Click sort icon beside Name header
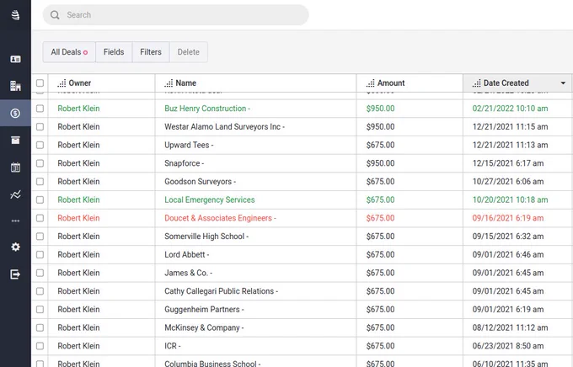 click(169, 83)
